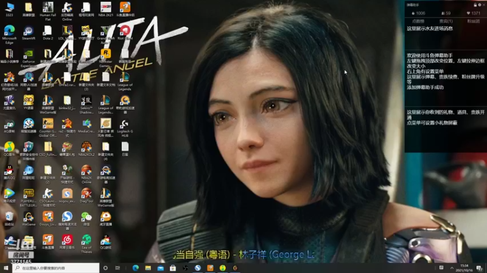This screenshot has width=487, height=273.
Task: Launch Grand Theft Auto V shortcut
Action: click(x=105, y=35)
